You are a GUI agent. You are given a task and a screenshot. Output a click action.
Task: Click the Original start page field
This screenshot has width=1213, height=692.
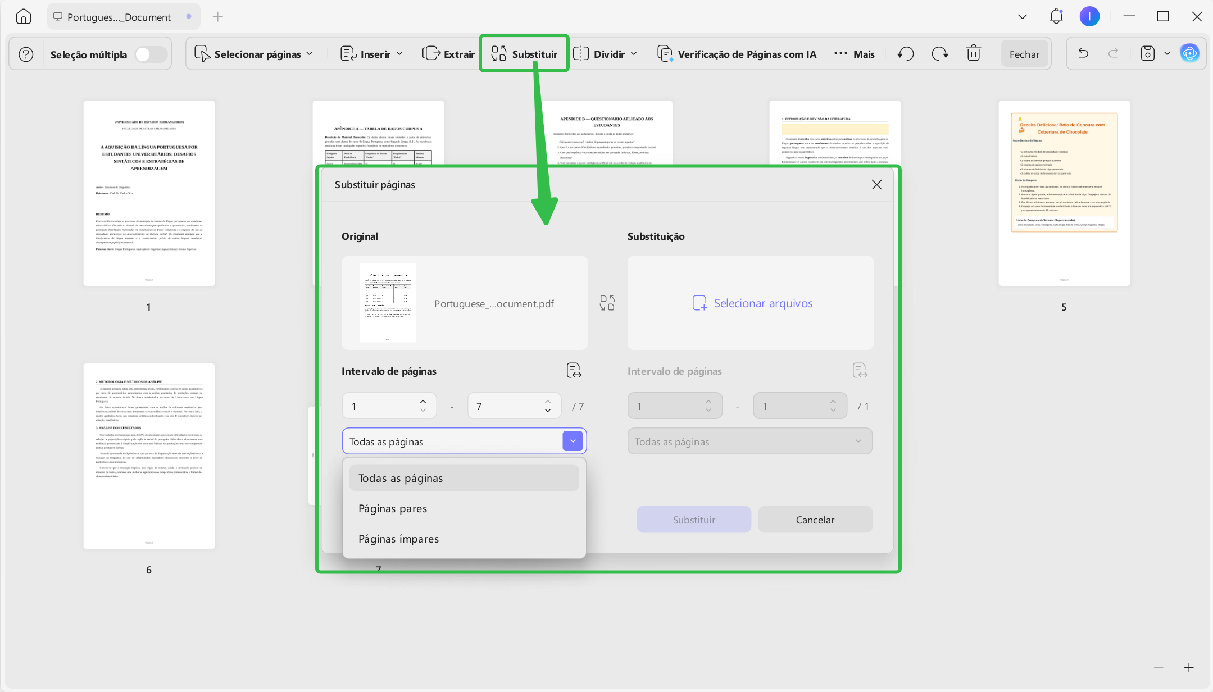(389, 406)
